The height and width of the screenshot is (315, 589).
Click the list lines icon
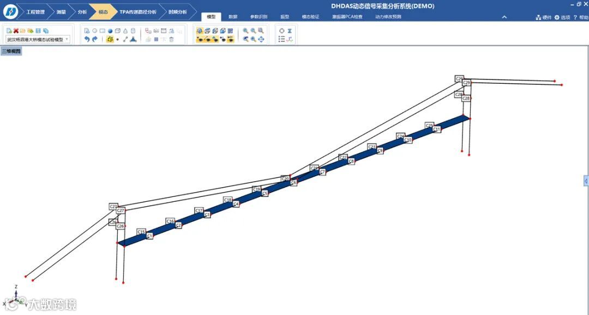[x=281, y=39]
